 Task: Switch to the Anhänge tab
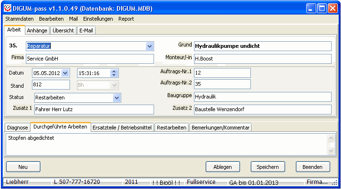pos(37,30)
